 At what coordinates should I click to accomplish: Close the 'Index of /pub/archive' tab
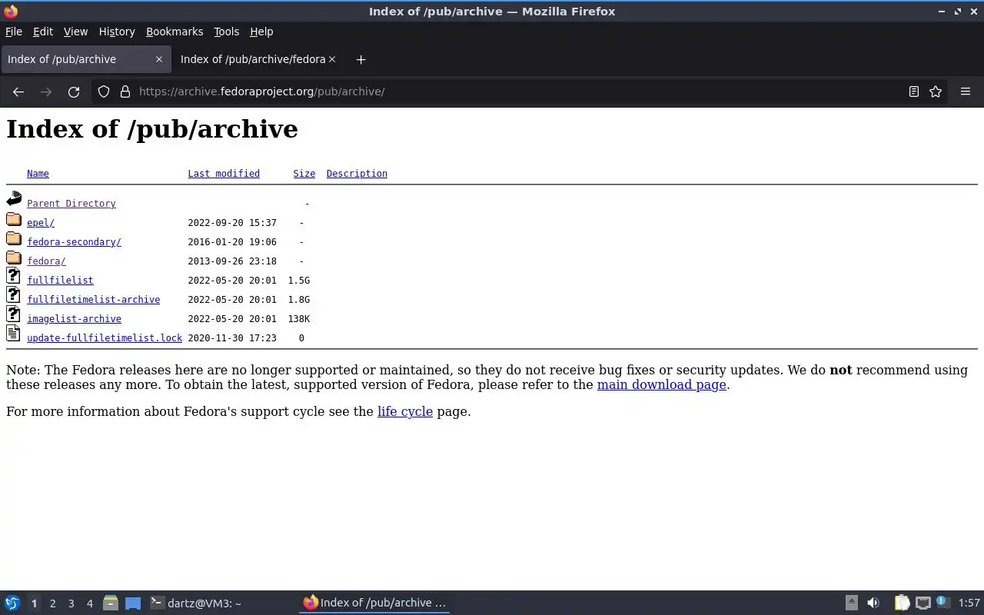[x=159, y=59]
